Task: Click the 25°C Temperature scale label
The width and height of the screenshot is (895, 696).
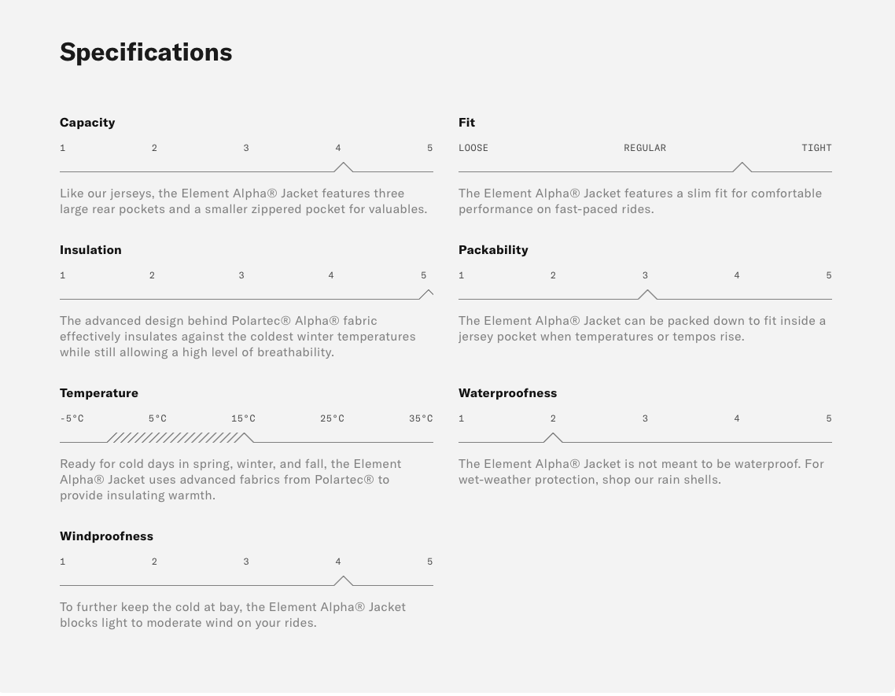Action: pos(332,418)
